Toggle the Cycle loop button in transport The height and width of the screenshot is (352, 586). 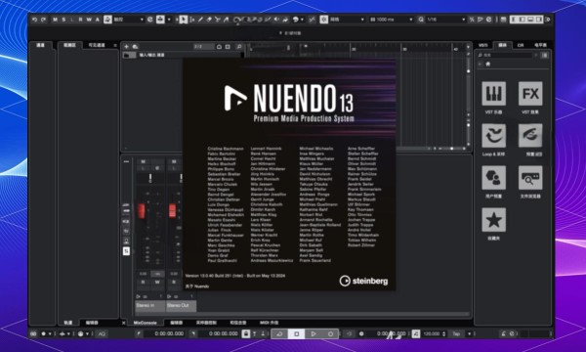279,333
